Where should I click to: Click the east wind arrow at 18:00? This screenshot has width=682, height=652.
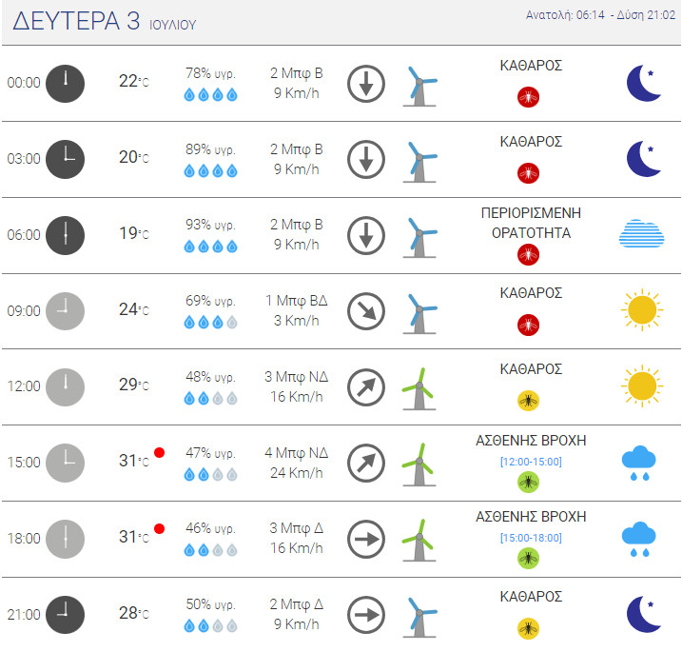(365, 538)
